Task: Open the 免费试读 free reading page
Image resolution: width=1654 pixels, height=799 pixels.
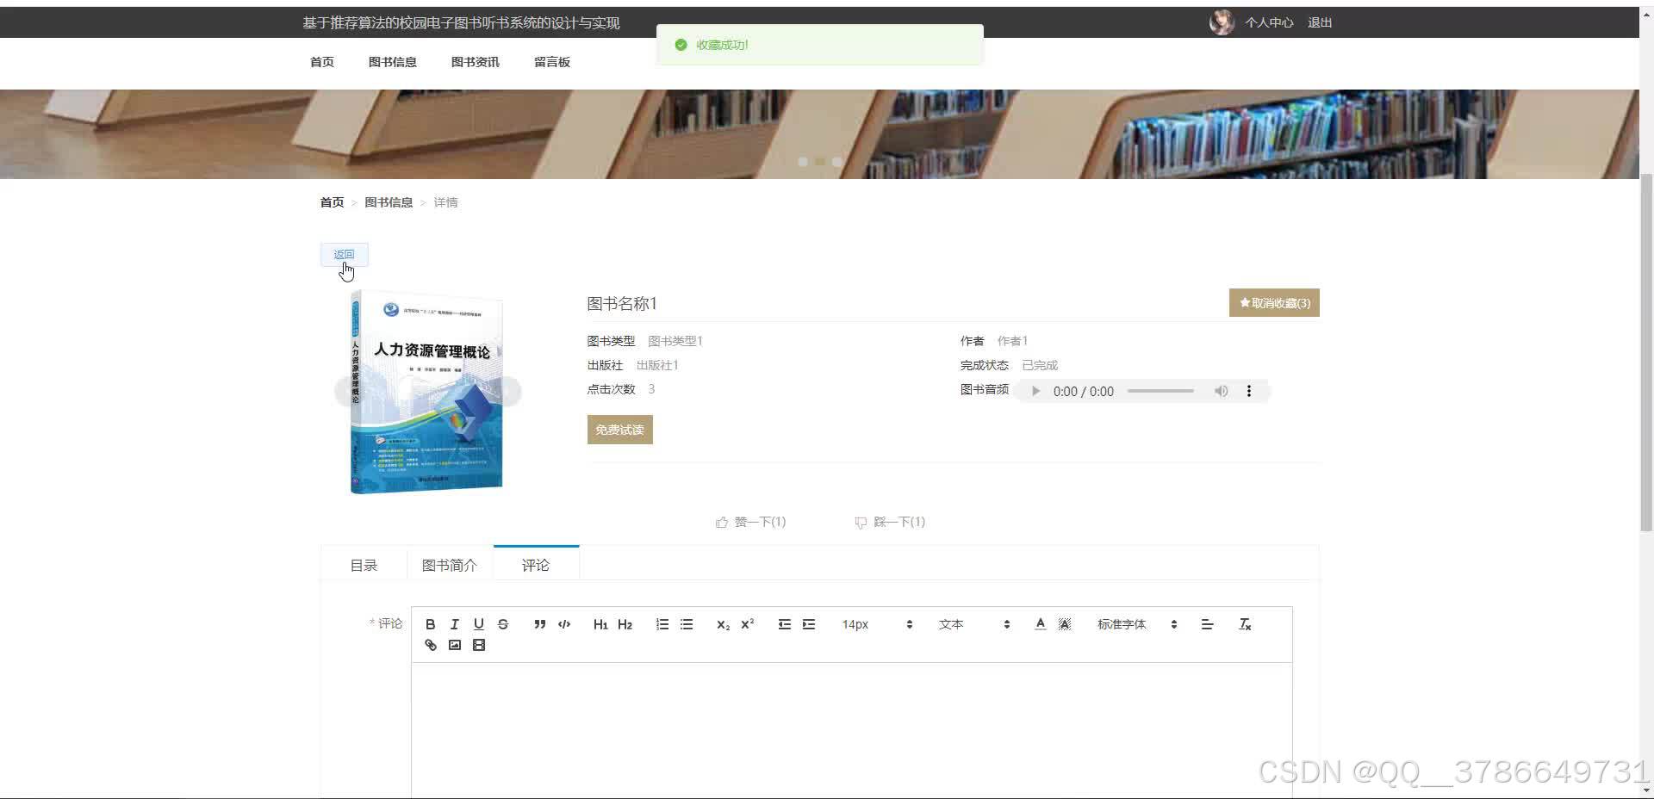Action: click(x=619, y=429)
